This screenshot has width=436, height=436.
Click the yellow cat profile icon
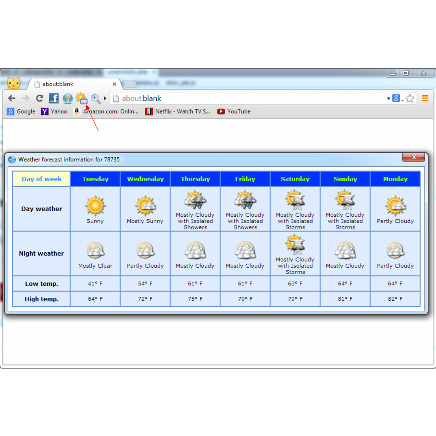point(14,83)
